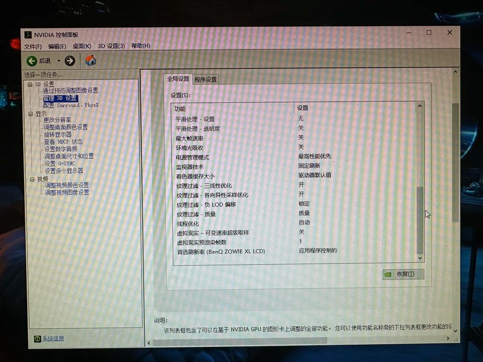The image size is (483, 362).
Task: Open the back history dropdown arrow
Action: tap(58, 61)
